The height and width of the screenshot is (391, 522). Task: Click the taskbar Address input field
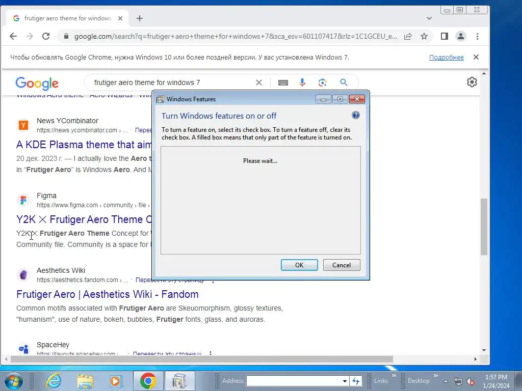click(x=294, y=381)
